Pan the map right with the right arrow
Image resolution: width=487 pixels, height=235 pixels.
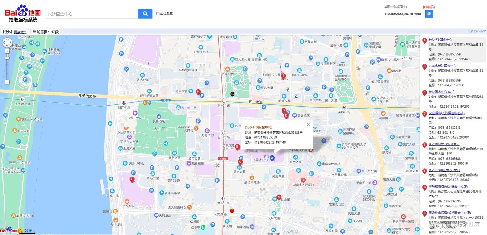10,43
